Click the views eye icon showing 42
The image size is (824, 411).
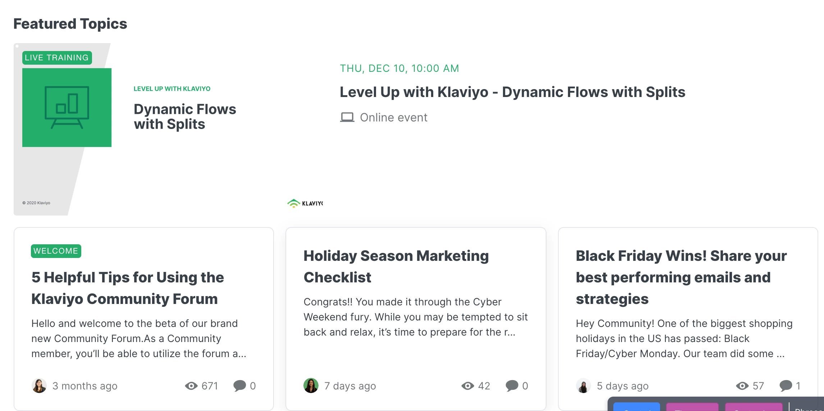468,386
